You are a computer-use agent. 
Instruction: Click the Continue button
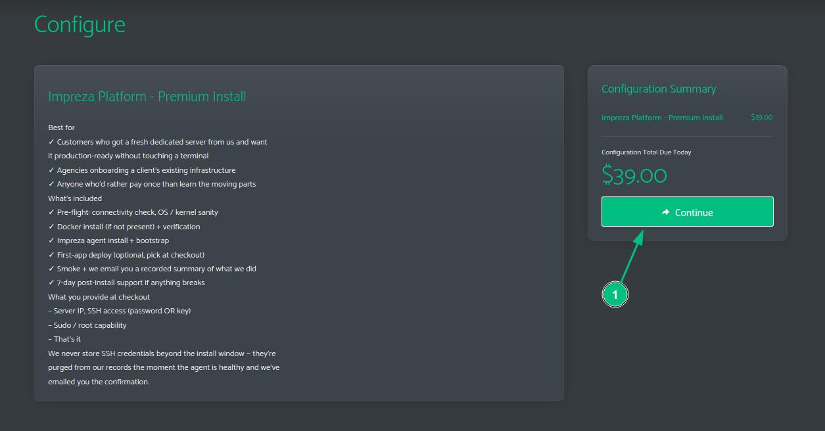click(687, 212)
